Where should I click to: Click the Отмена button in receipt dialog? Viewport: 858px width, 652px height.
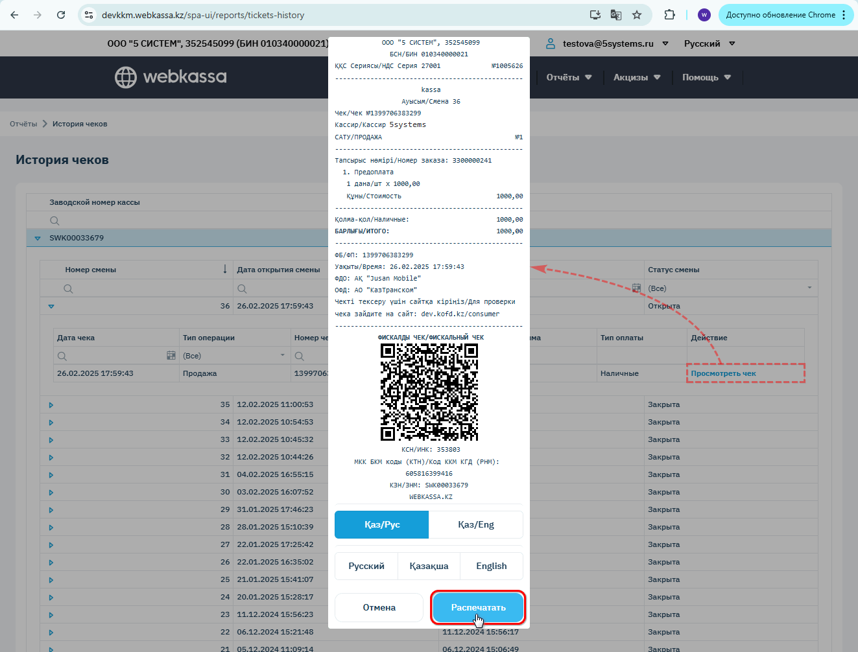(x=379, y=607)
